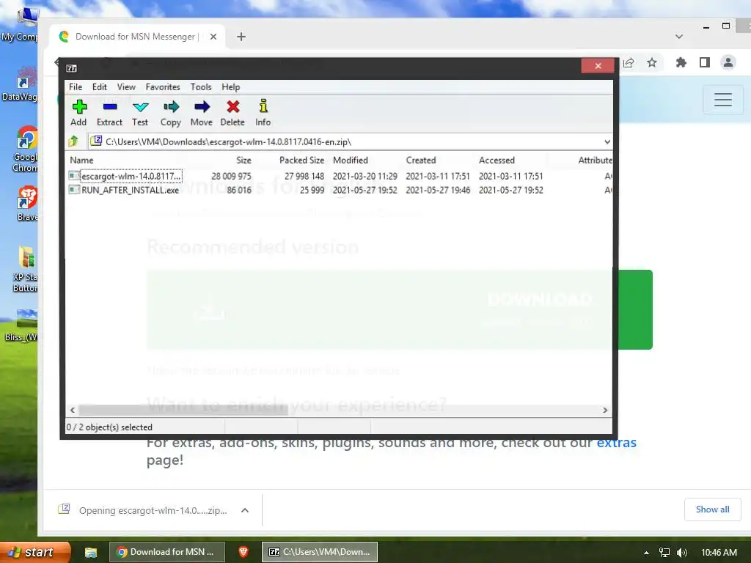Click the Brave icon on the taskbar
This screenshot has width=751, height=563.
tap(243, 552)
